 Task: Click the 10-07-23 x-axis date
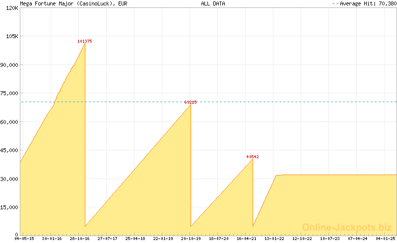pyautogui.click(x=330, y=239)
